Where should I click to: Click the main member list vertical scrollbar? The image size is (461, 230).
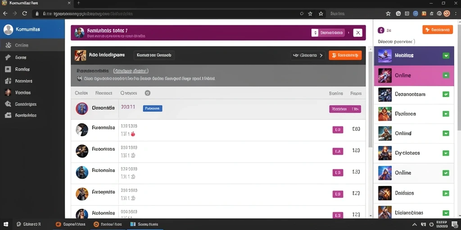371,100
